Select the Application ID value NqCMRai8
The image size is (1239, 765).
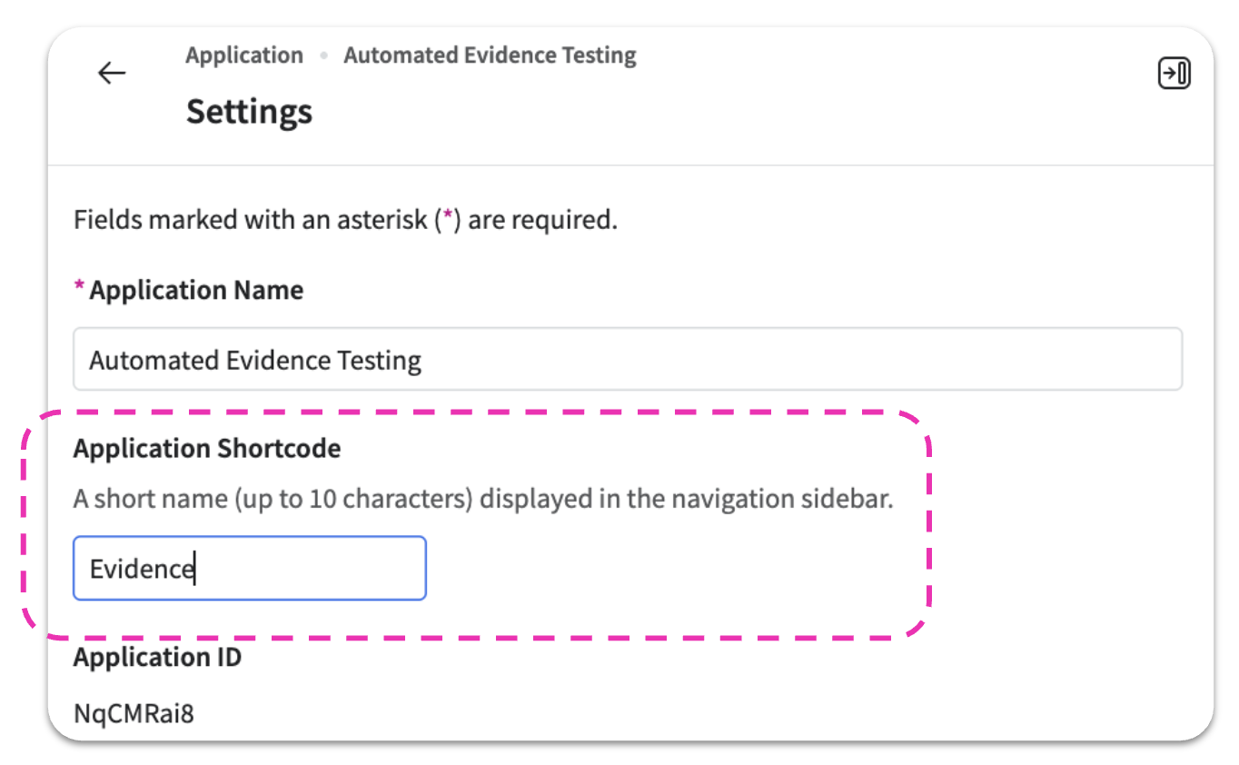click(x=134, y=713)
